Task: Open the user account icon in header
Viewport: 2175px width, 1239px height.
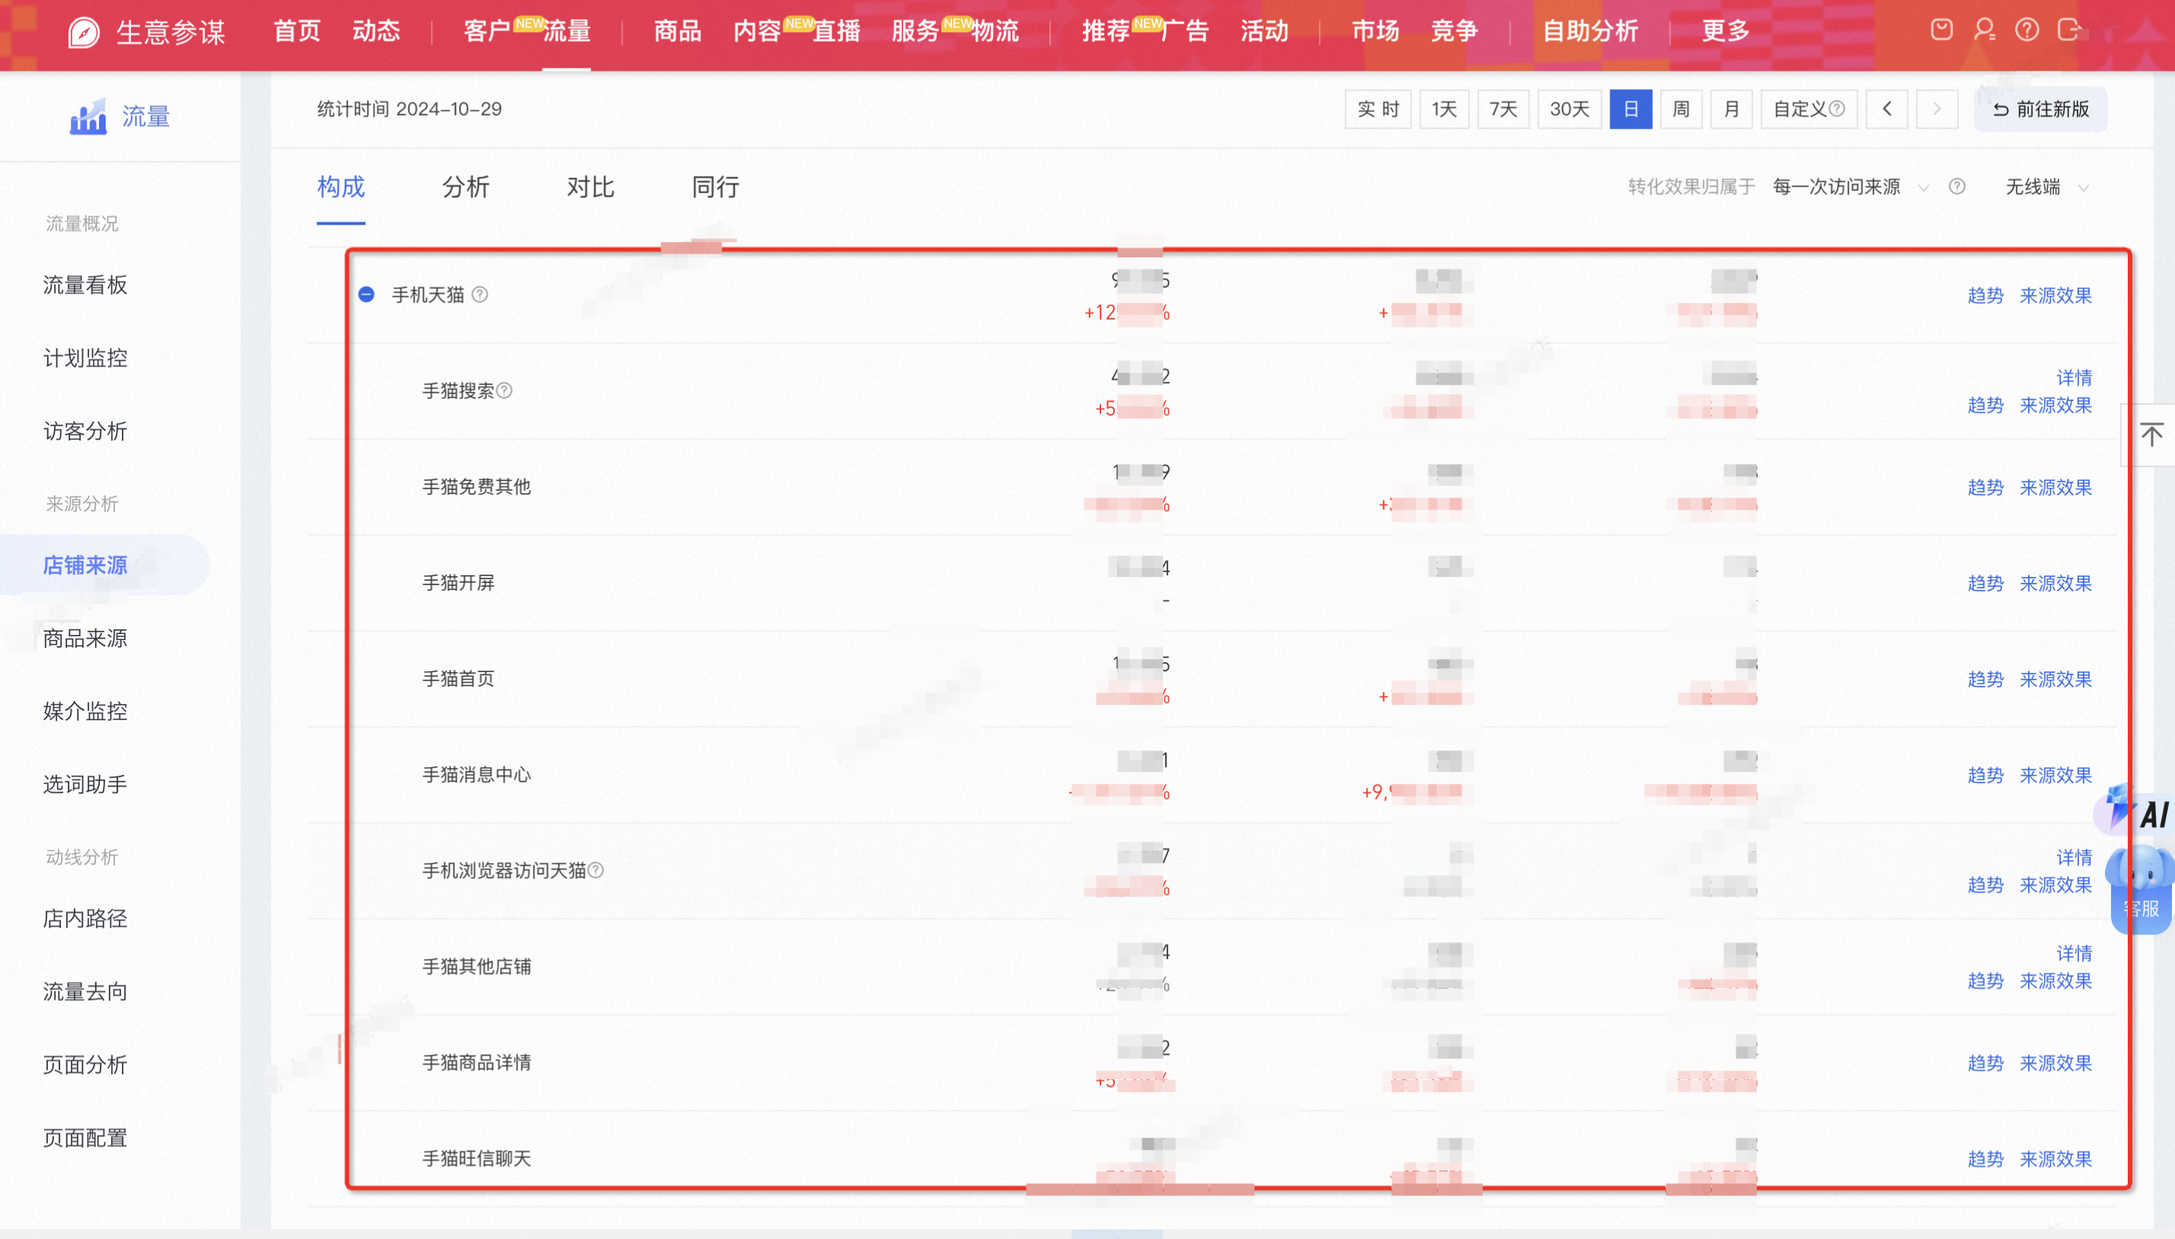Action: tap(1983, 30)
